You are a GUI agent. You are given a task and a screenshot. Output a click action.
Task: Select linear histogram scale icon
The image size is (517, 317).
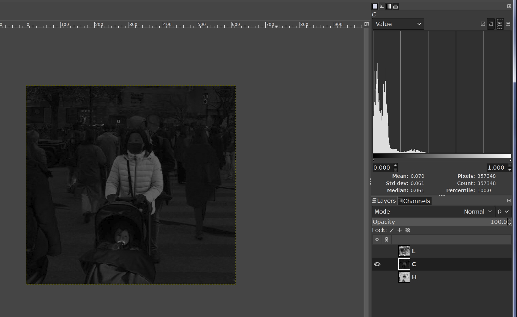(483, 24)
